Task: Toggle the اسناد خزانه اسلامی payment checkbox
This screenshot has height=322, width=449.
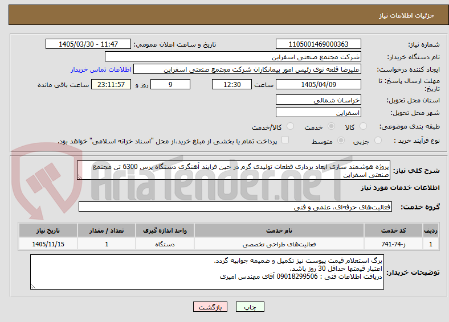Action: pyautogui.click(x=285, y=140)
